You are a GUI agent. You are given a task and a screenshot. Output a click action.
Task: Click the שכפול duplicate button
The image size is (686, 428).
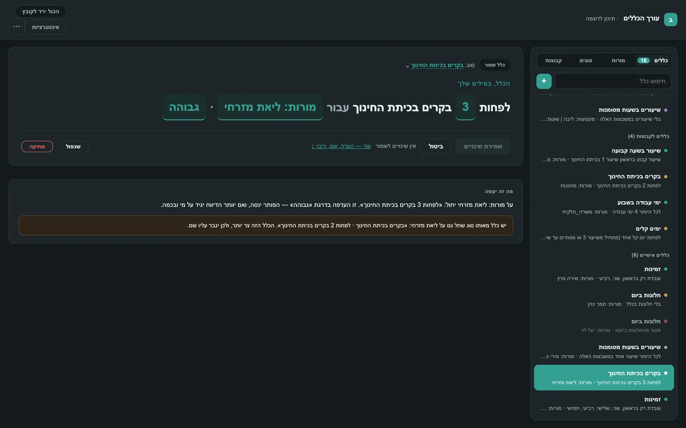[x=73, y=146]
